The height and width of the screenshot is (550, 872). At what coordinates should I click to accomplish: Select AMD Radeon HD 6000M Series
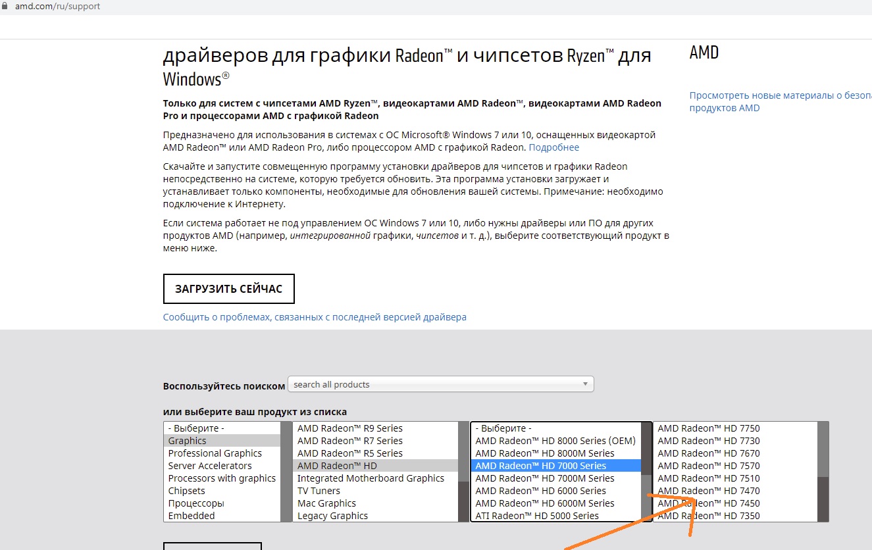coord(556,503)
